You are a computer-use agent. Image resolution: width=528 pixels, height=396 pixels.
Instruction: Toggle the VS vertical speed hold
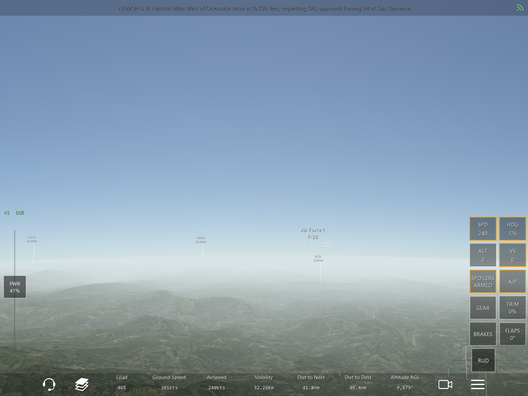pyautogui.click(x=512, y=255)
